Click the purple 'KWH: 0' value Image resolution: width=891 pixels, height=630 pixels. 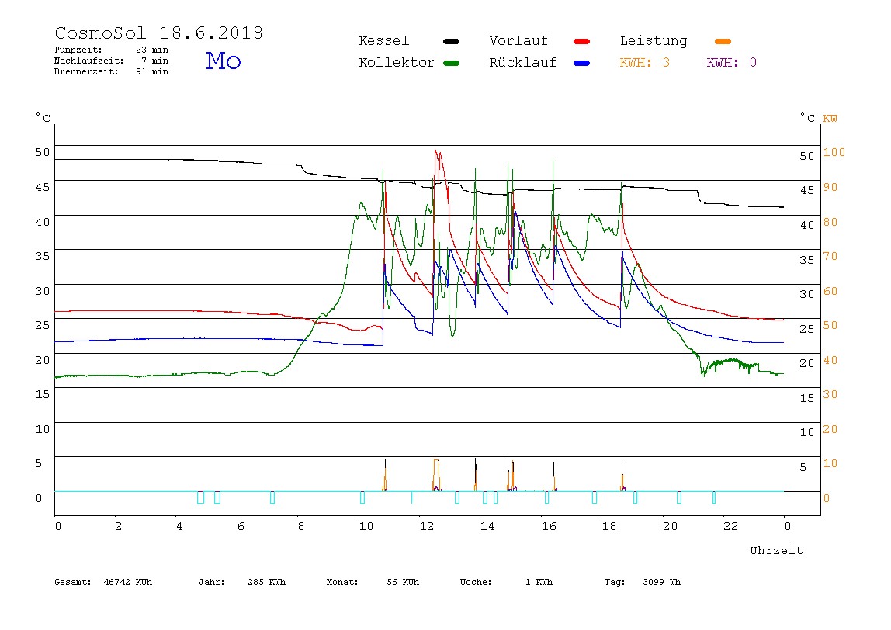[x=732, y=63]
